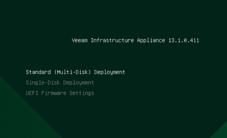Click the word "UEFI" in the menu
This screenshot has width=227, height=138.
[32, 93]
